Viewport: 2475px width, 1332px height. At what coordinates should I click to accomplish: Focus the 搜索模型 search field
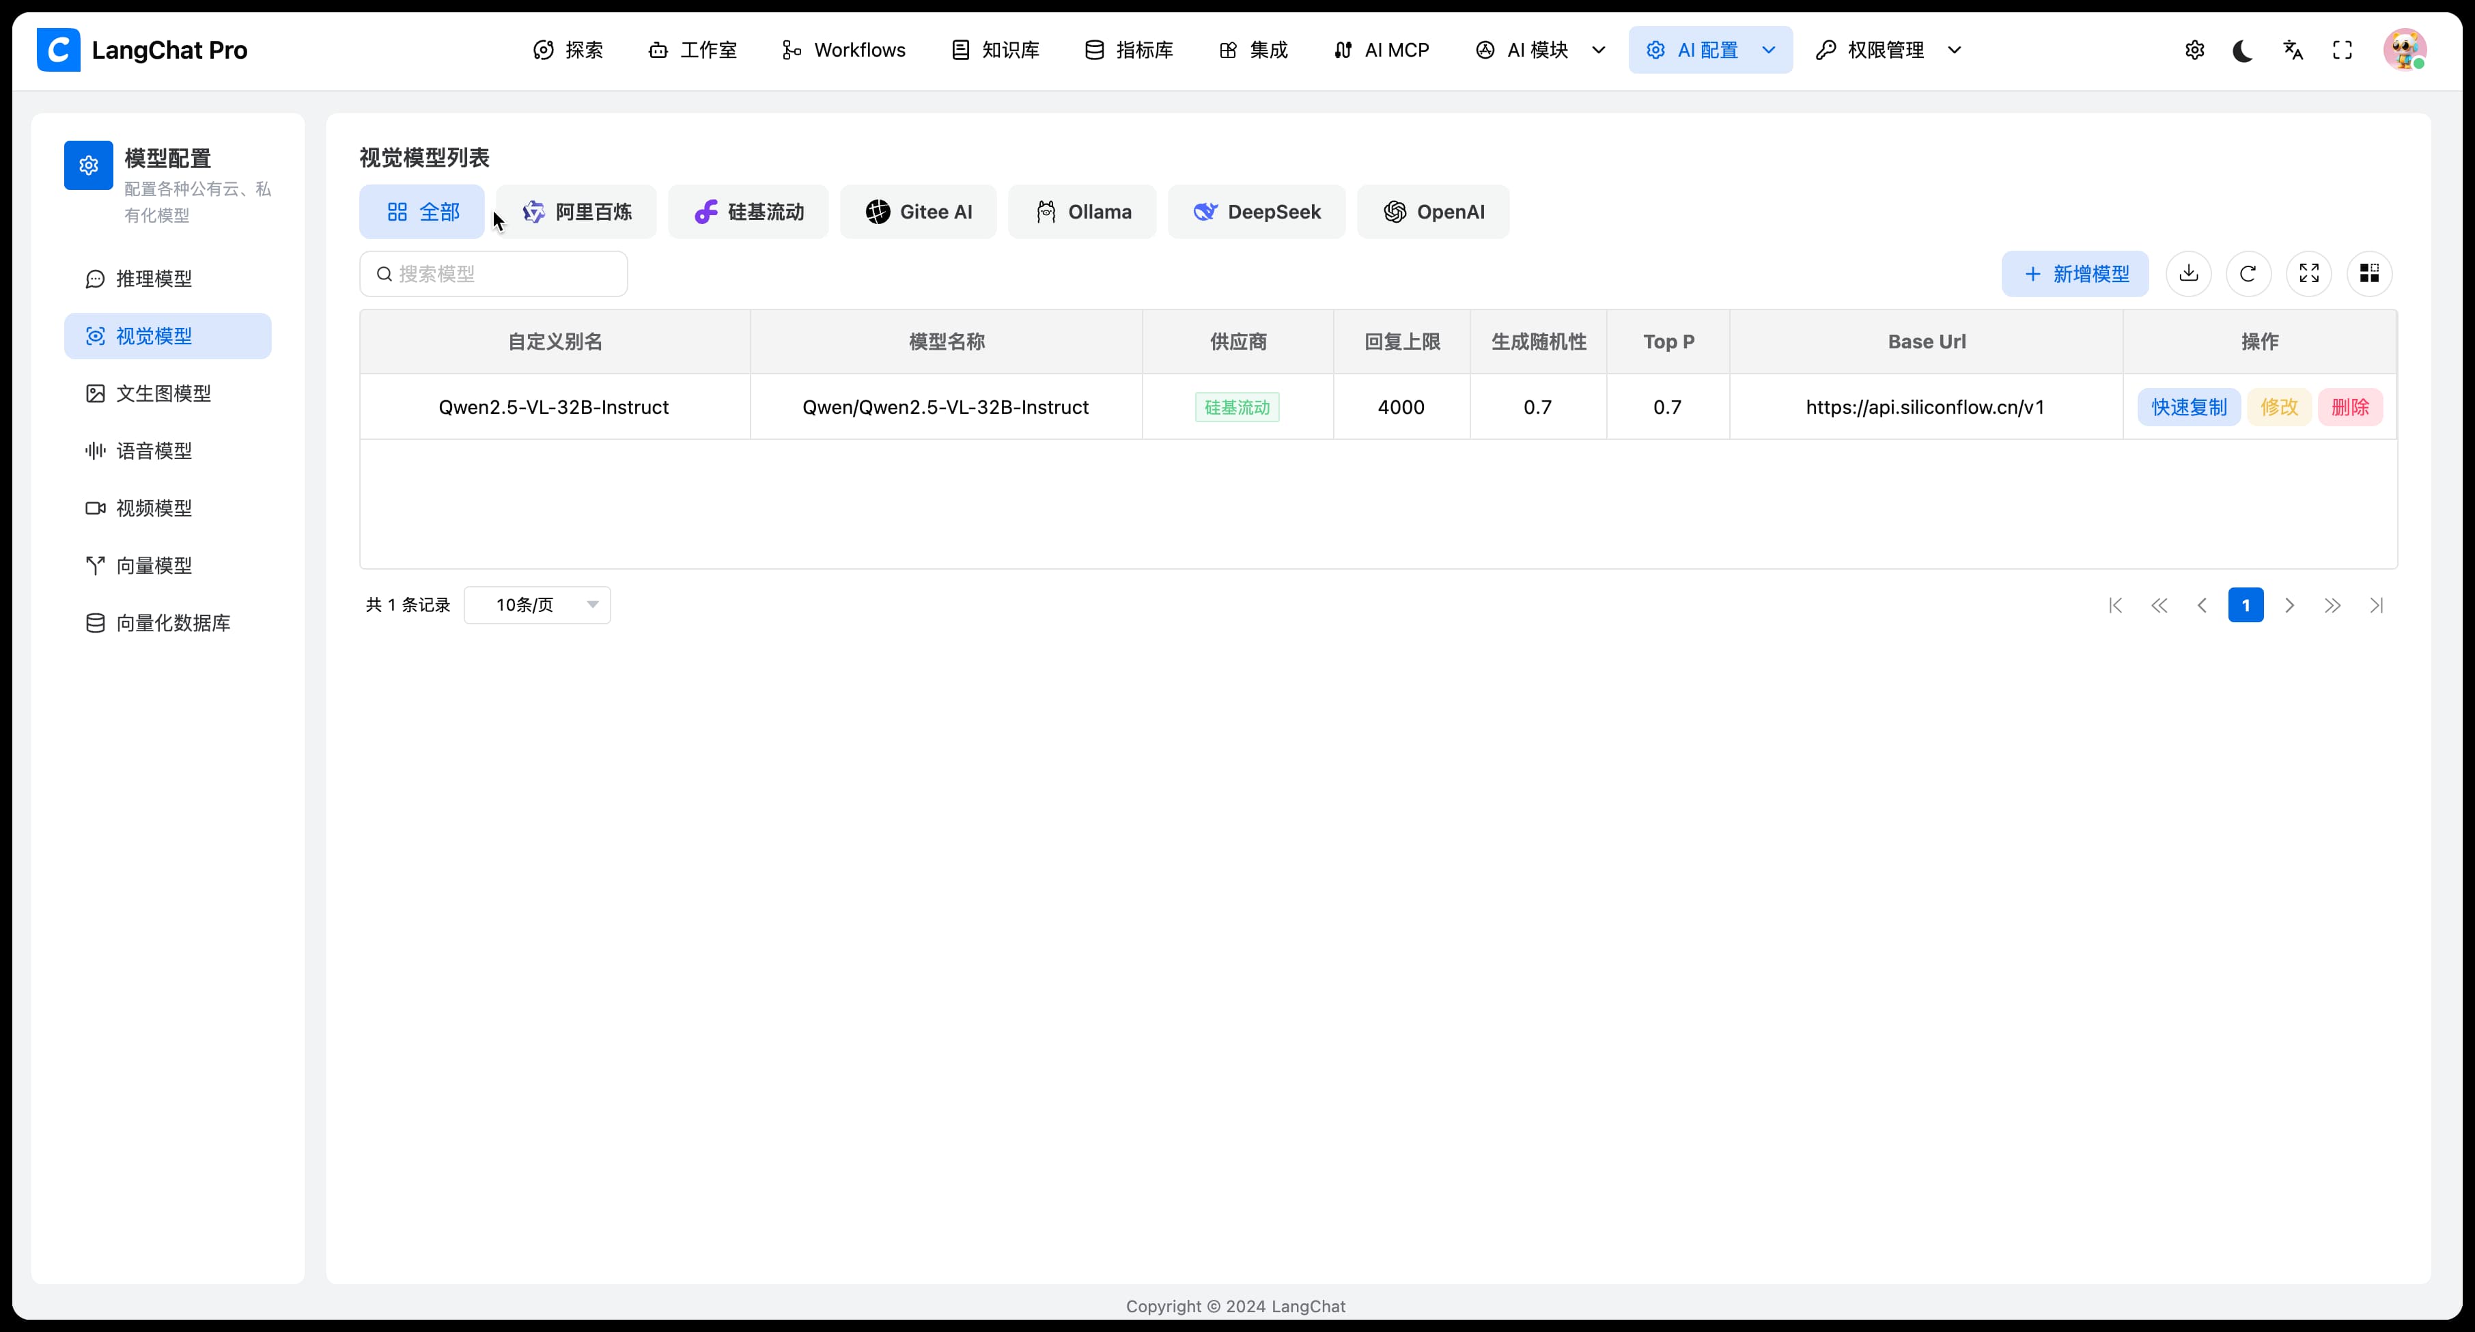click(494, 274)
